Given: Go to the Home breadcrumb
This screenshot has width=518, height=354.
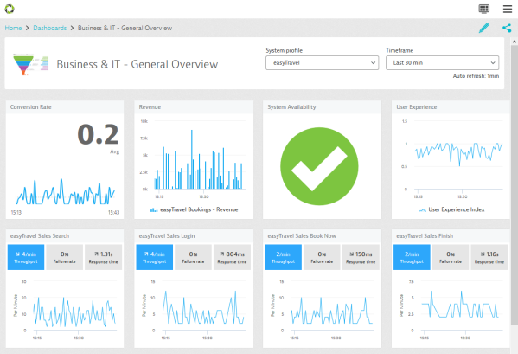Looking at the screenshot, I should pos(13,28).
